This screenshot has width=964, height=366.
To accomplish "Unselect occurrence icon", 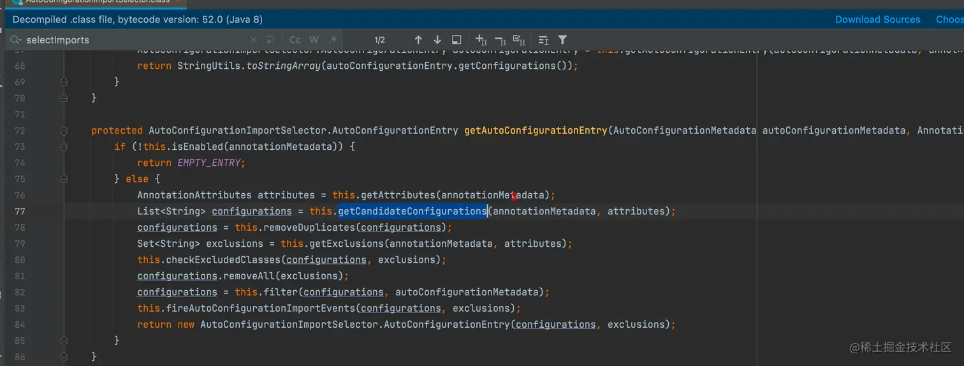I will pos(500,40).
